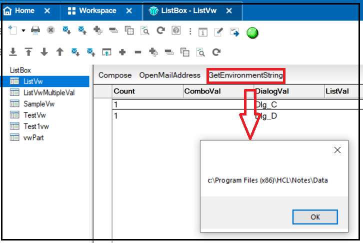This screenshot has width=363, height=243.
Task: Click the GetEnvironmentString action
Action: (x=245, y=75)
